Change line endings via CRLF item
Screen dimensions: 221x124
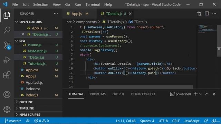[176, 121]
